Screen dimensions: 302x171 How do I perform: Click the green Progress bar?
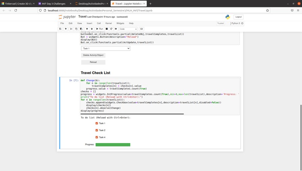pos(113,145)
